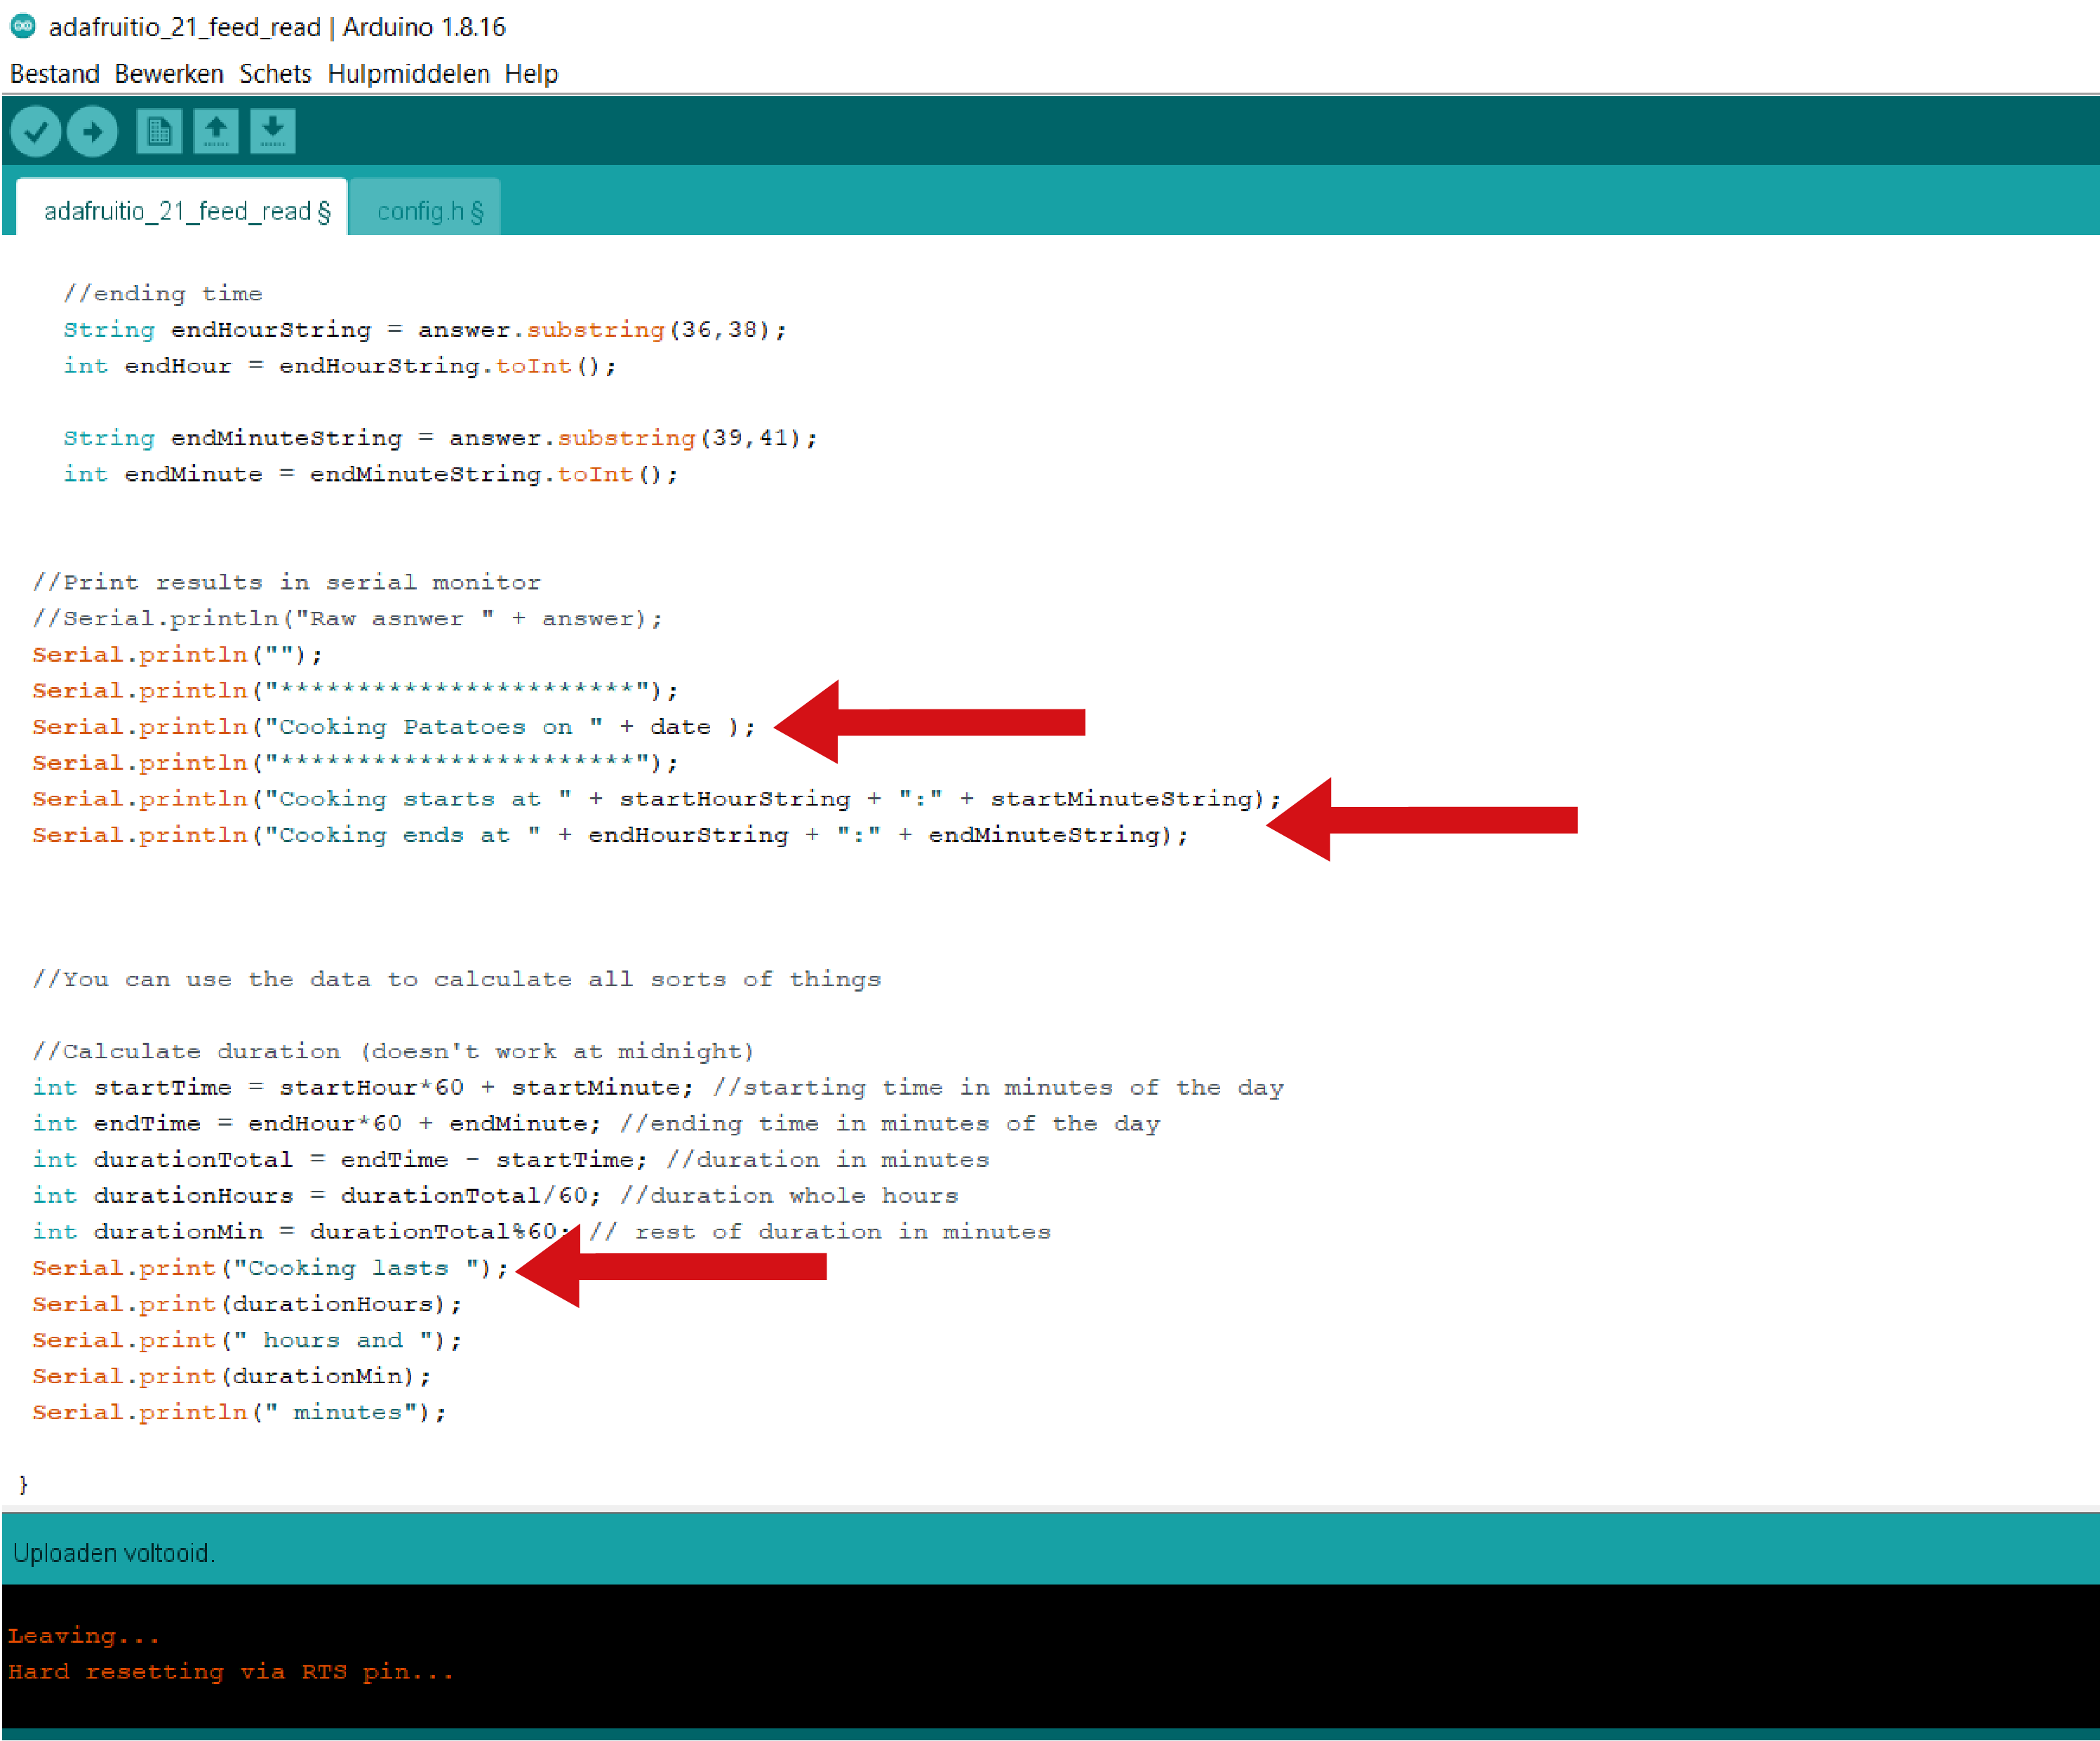Viewport: 2100px width, 1741px height.
Task: Click comment '//You can use the data to calculate'
Action: tap(456, 979)
